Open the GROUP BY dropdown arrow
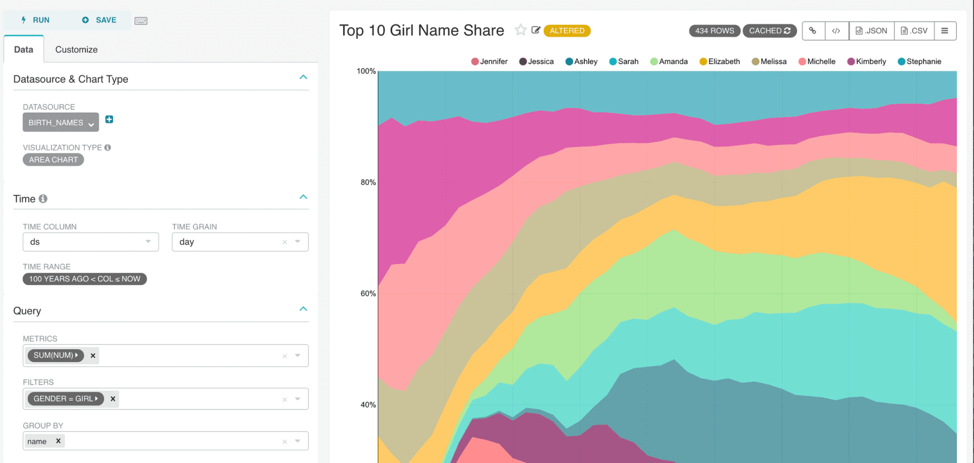The height and width of the screenshot is (463, 974). [x=298, y=441]
